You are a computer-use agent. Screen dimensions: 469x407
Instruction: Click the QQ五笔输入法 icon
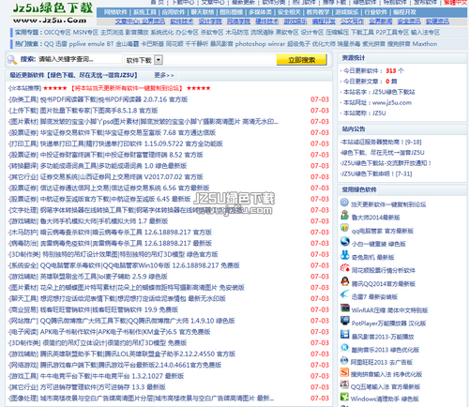click(344, 384)
